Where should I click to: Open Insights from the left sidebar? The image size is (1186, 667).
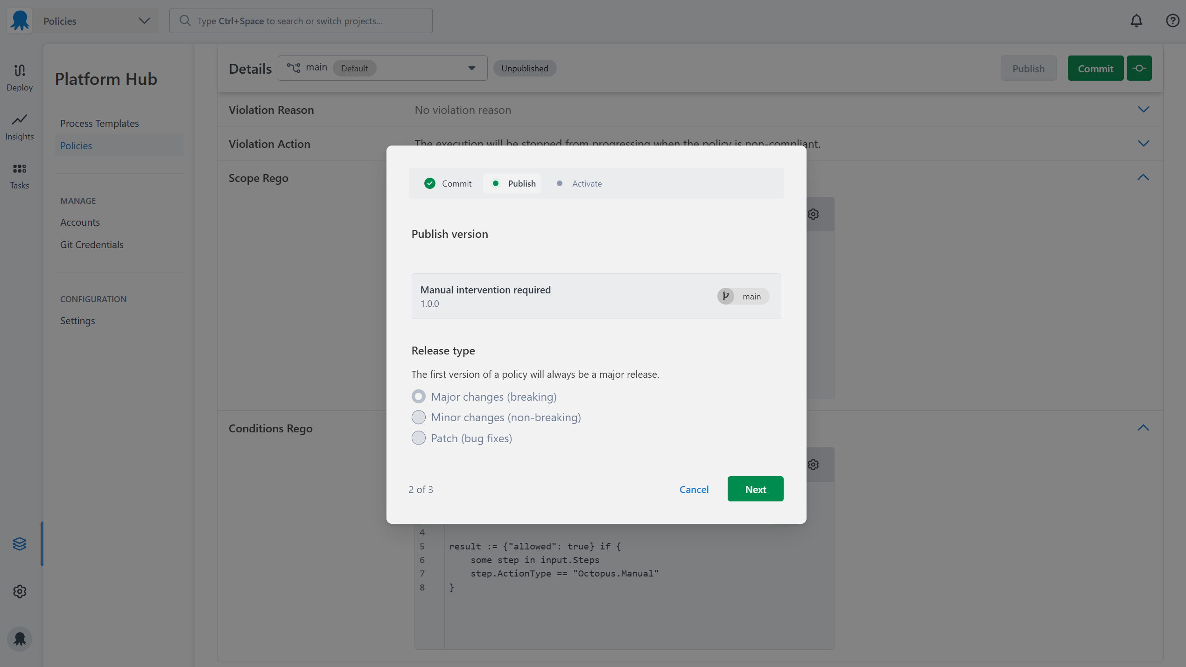pyautogui.click(x=19, y=126)
